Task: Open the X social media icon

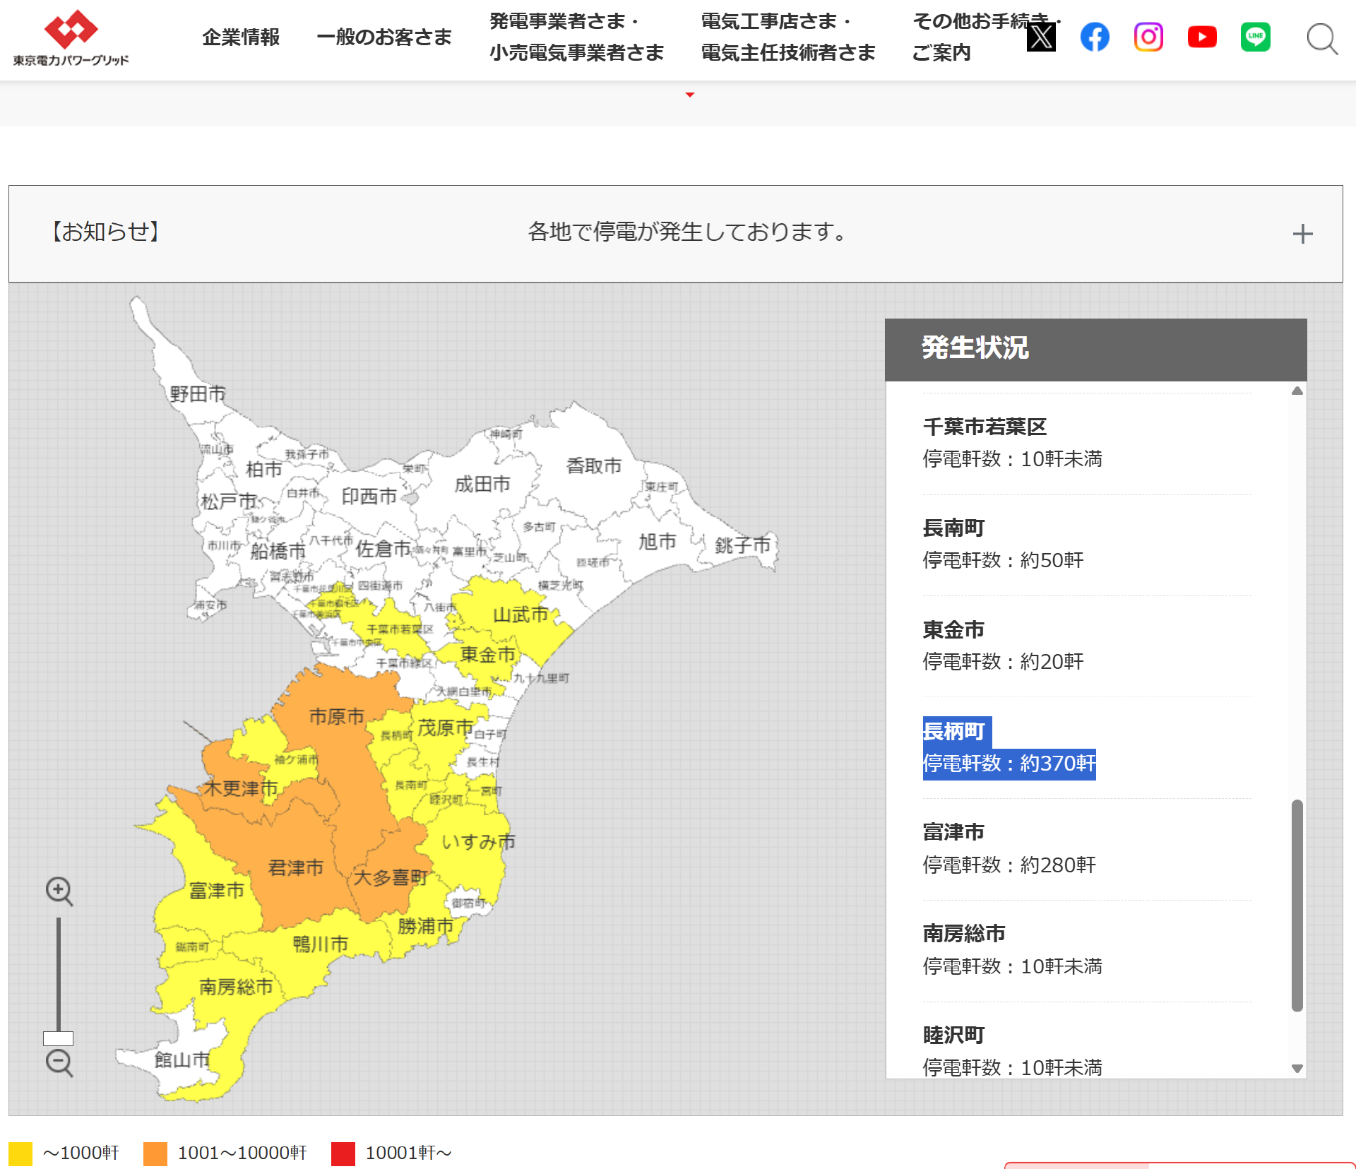Action: tap(1041, 37)
